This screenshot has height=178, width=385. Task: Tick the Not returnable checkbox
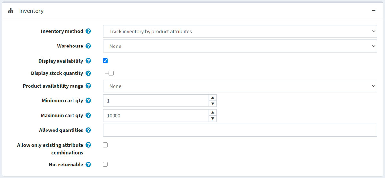106,165
